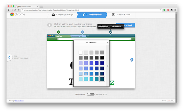Screen dimensions: 184x112
Task: Switch to My Chrome Theme browser tab
Action: tap(28, 7)
